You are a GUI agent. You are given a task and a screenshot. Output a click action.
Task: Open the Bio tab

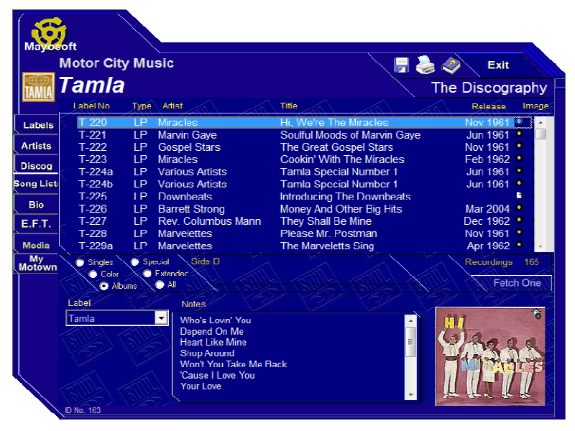(x=36, y=205)
